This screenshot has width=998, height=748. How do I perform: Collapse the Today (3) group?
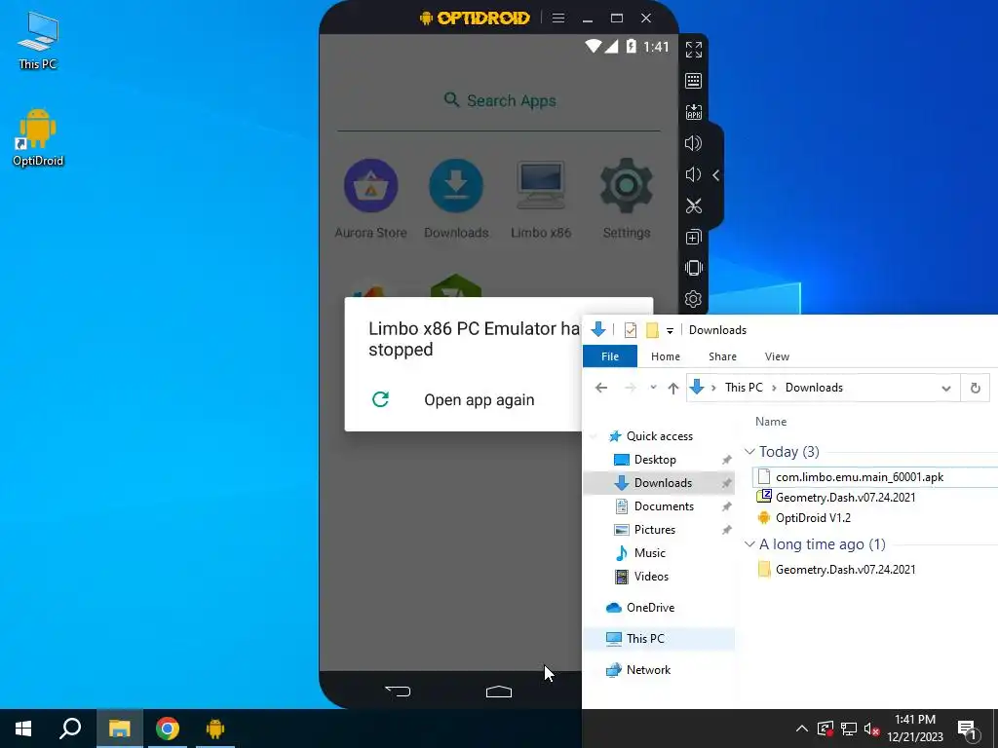coord(749,452)
